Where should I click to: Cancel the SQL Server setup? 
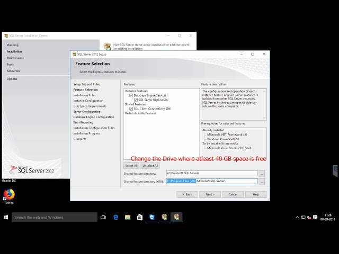[x=233, y=194]
